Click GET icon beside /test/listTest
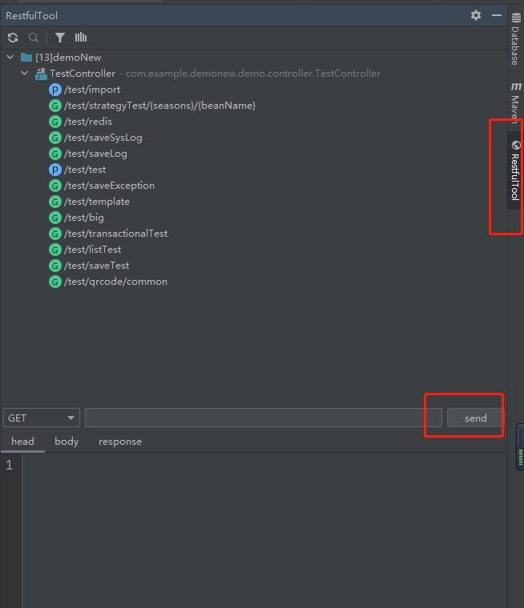This screenshot has width=524, height=608. (x=55, y=250)
